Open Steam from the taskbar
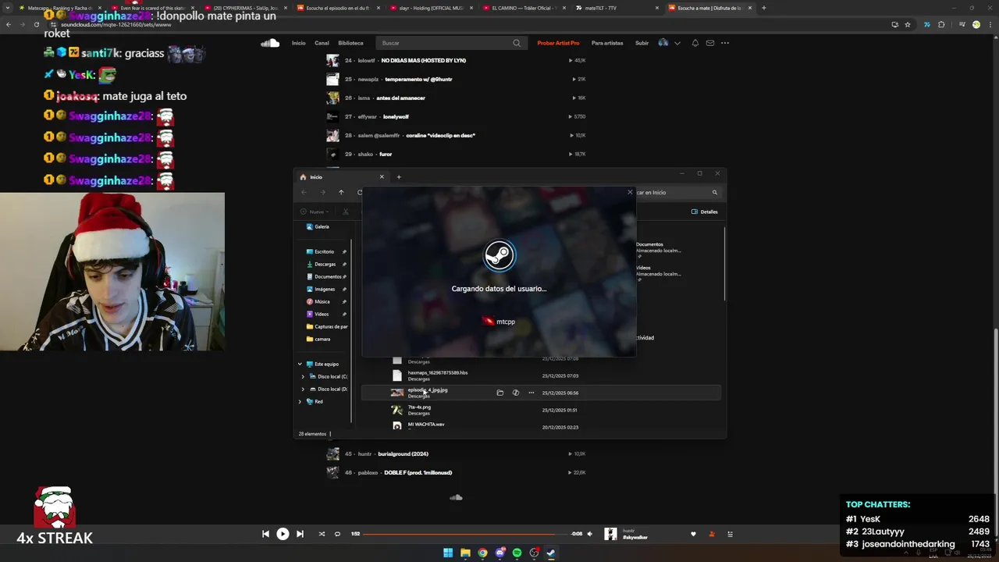The image size is (999, 562). (551, 553)
